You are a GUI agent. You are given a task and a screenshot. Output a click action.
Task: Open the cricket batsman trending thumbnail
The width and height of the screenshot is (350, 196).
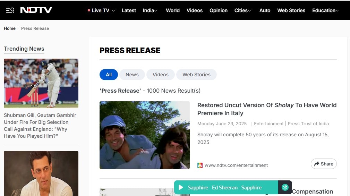pos(41,84)
